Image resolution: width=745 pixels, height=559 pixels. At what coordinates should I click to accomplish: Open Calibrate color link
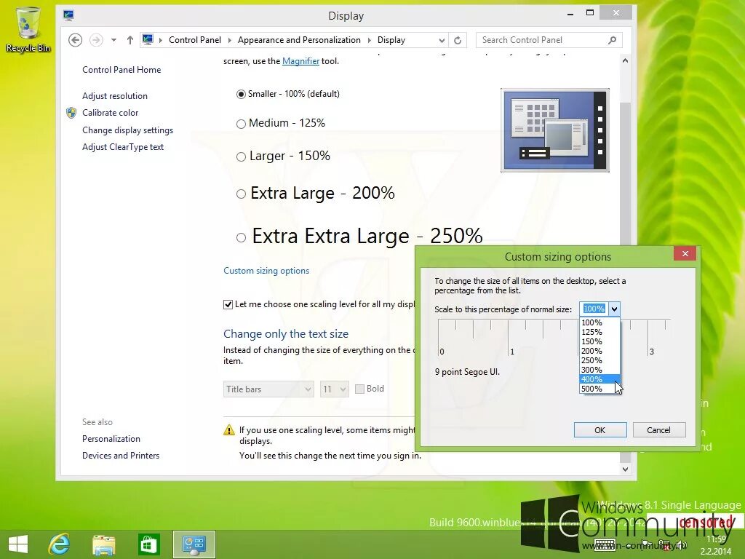tap(111, 113)
